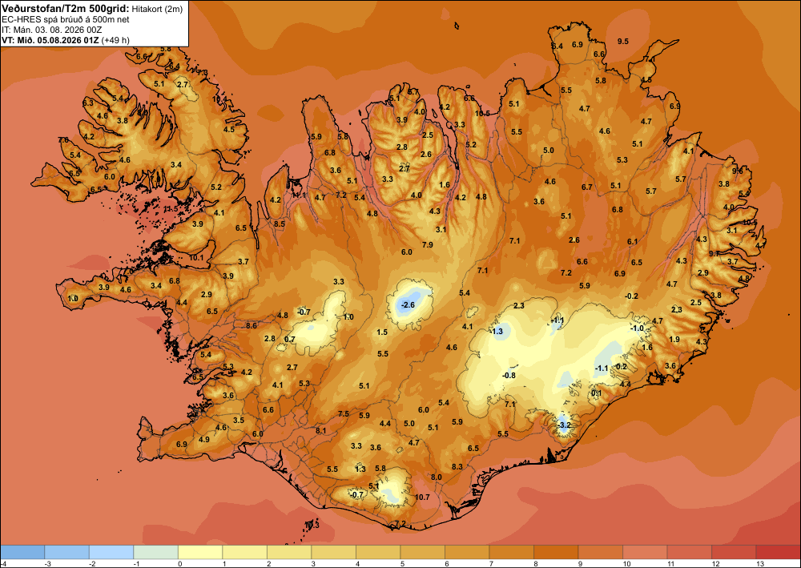This screenshot has width=801, height=568.
Task: Click the 6.3 value in the Westfjords
Action: [x=88, y=103]
